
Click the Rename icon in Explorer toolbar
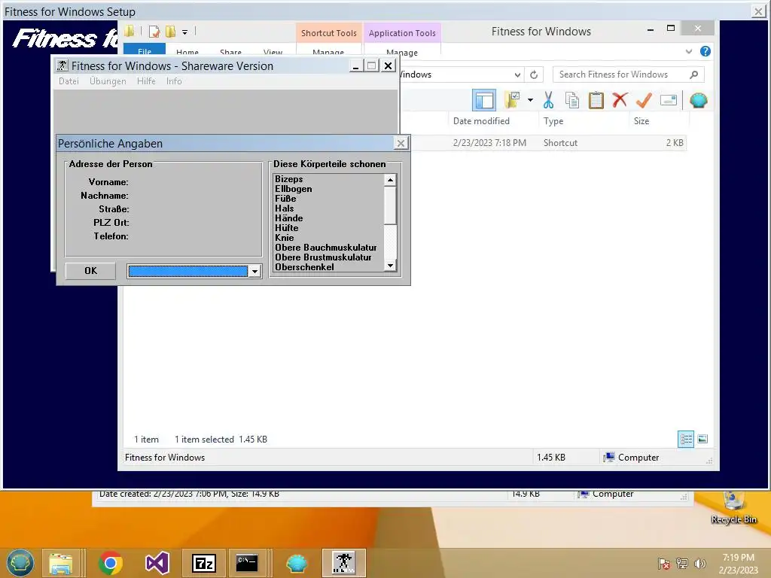(669, 100)
